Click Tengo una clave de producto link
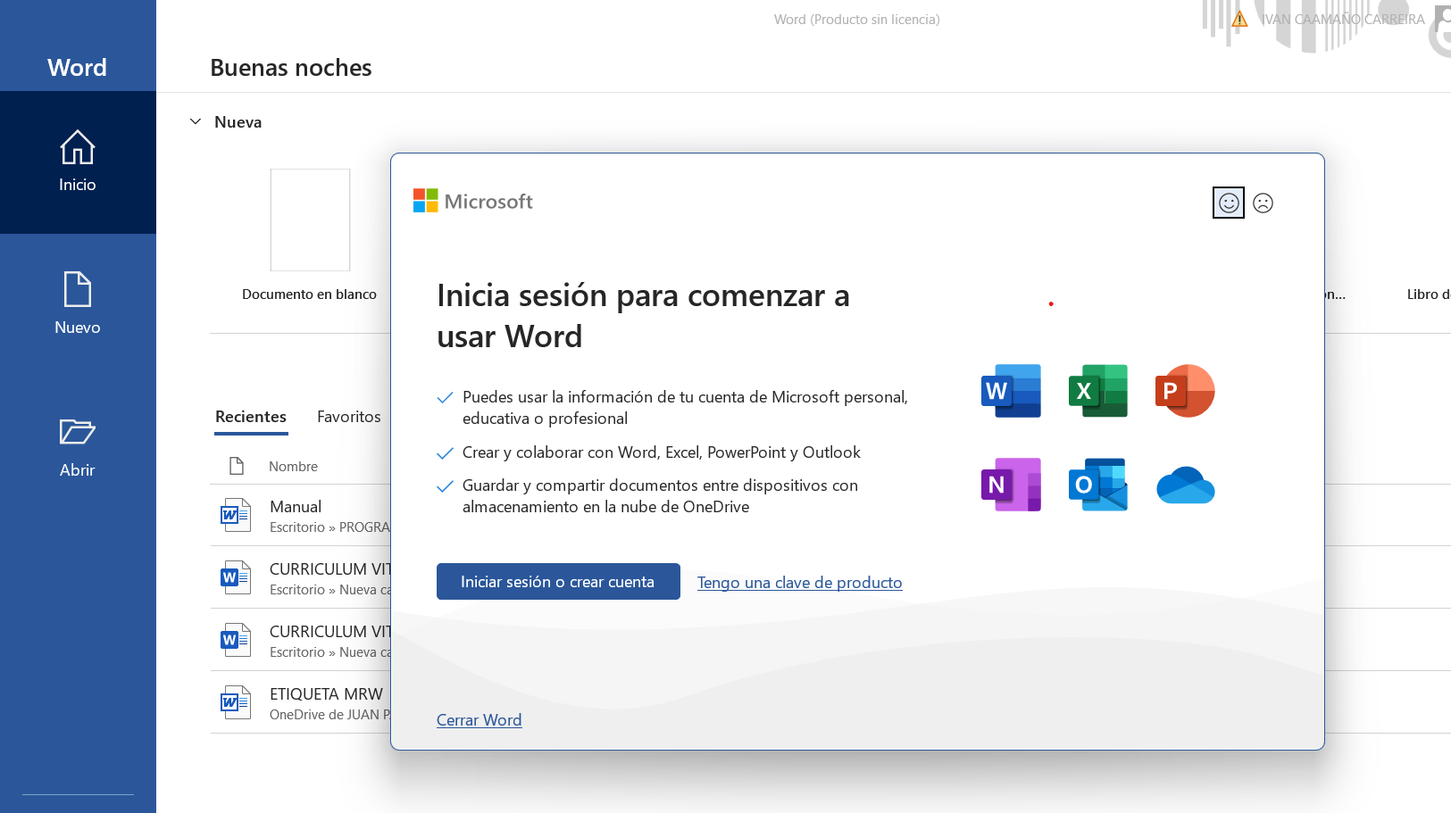The height and width of the screenshot is (813, 1451). [800, 583]
